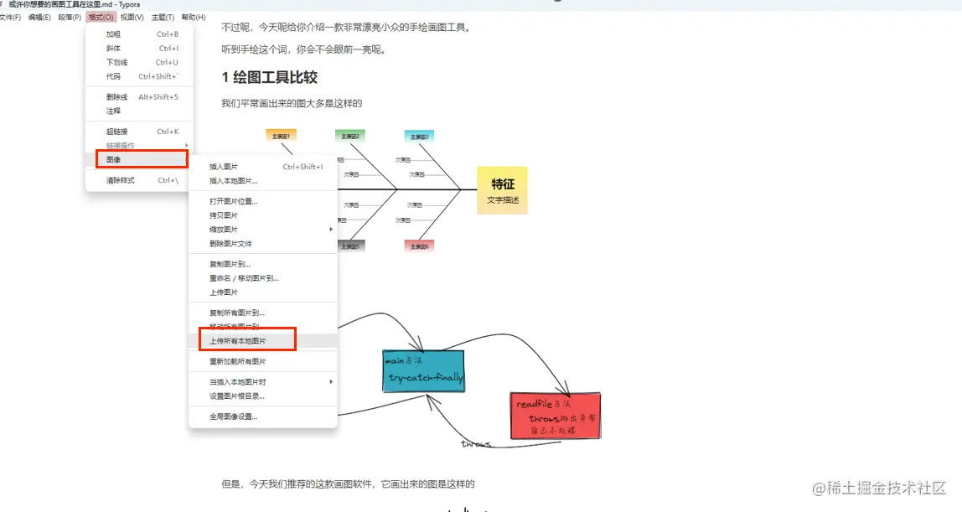Close the open 格式(O) menu
The image size is (962, 512).
101,17
